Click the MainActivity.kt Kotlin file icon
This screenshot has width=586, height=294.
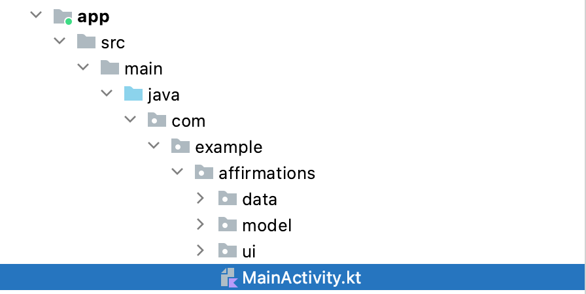tap(228, 278)
